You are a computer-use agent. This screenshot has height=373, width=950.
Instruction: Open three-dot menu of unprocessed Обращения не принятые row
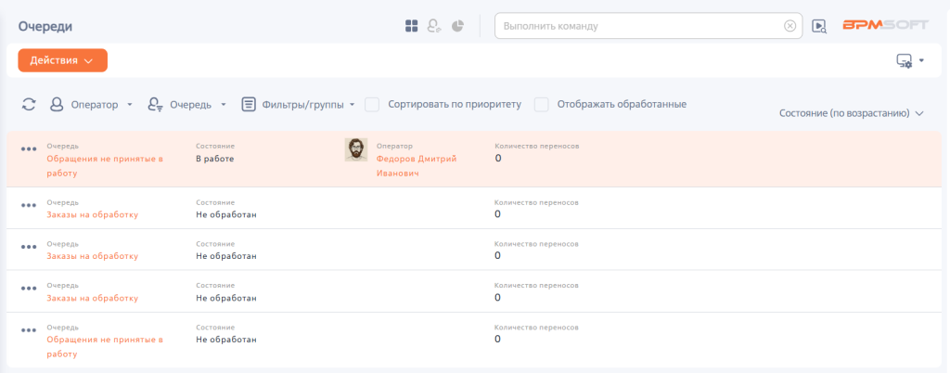[x=29, y=330]
